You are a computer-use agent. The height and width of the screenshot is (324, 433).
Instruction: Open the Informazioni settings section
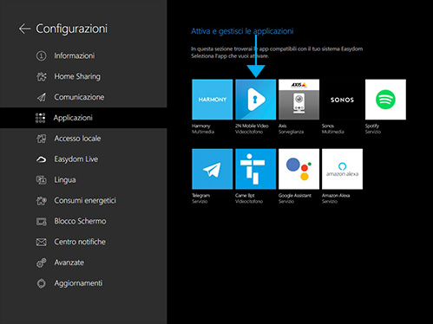point(83,55)
